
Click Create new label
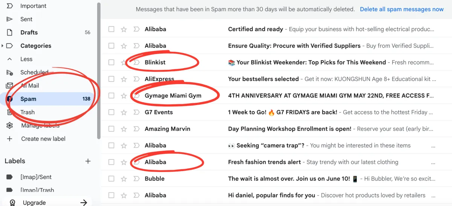43,139
